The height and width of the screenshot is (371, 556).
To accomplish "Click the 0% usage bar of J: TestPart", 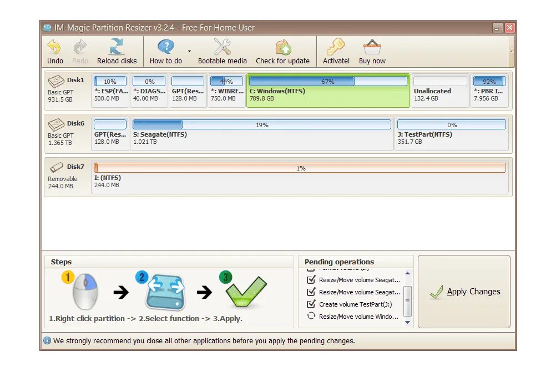I will click(x=452, y=124).
